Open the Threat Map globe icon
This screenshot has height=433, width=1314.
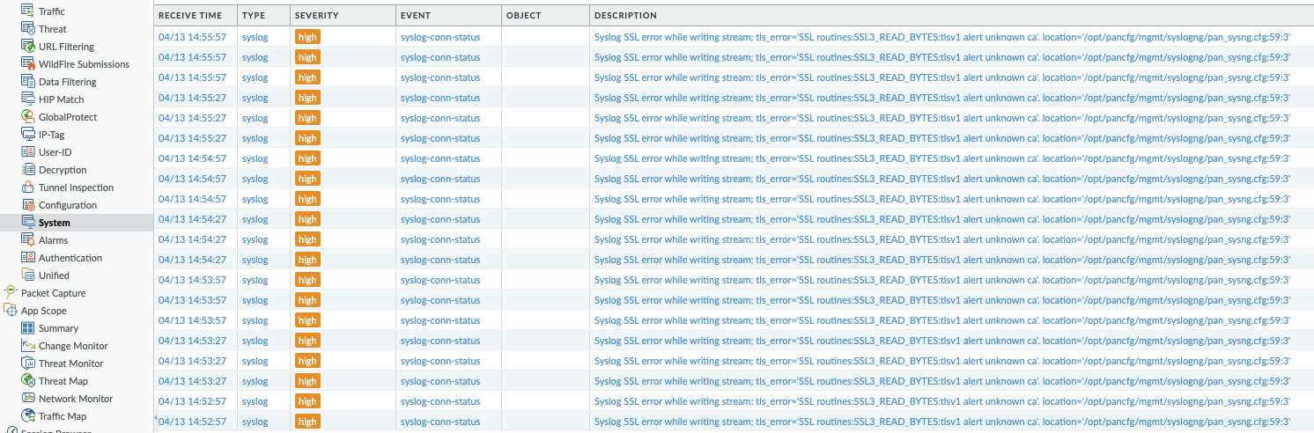27,381
